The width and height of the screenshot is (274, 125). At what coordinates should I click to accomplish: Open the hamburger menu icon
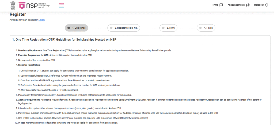[x=62, y=5]
